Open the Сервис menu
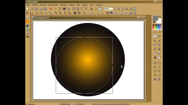The image size is (188, 105). pos(84,5)
